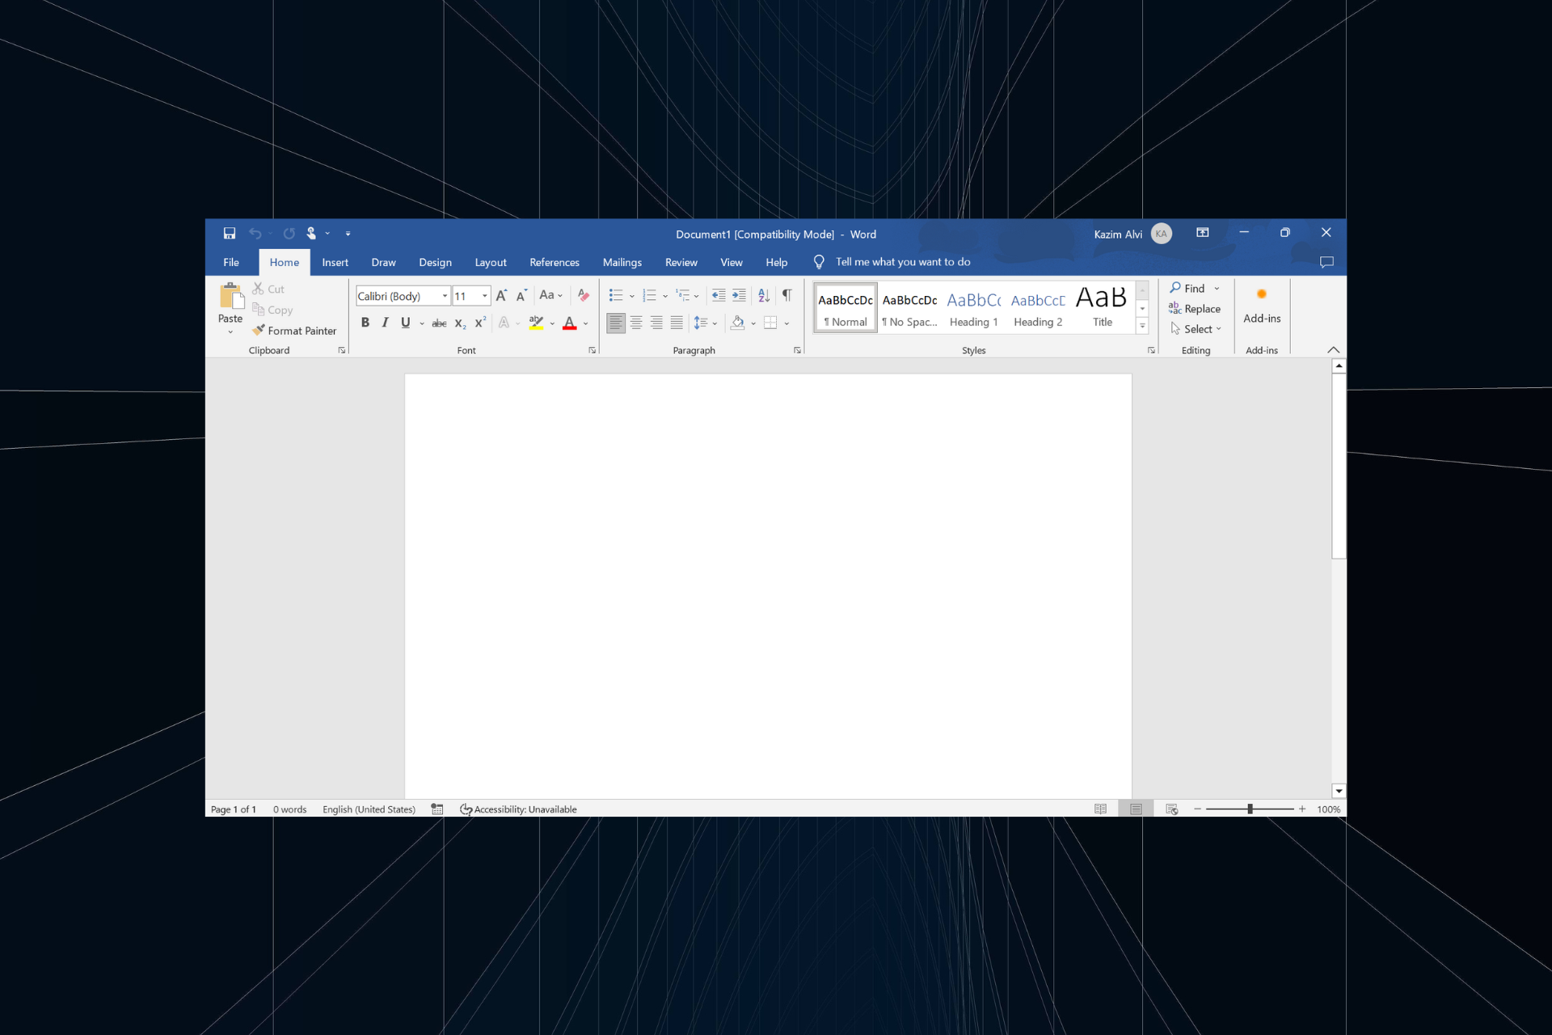Screen dimensions: 1552x1035
Task: Click inside the blank document page
Action: coord(768,585)
